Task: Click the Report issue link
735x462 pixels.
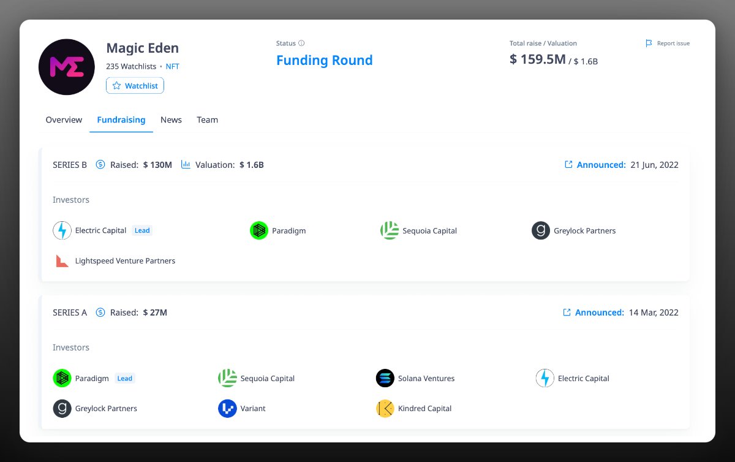Action: click(673, 44)
